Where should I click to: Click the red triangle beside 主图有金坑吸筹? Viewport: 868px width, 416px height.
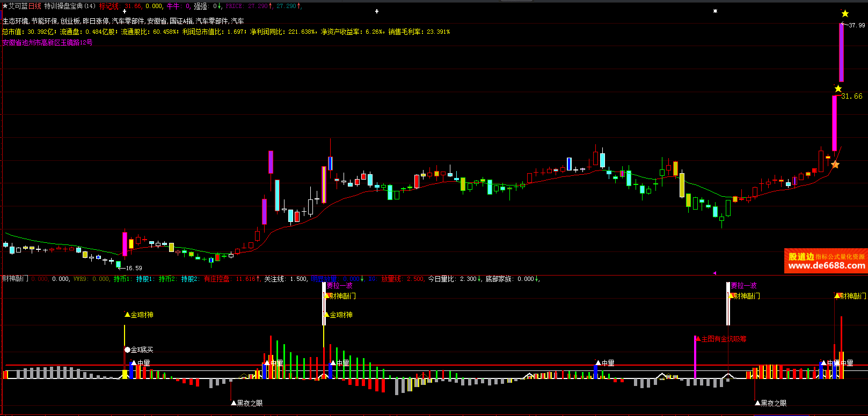tap(698, 339)
